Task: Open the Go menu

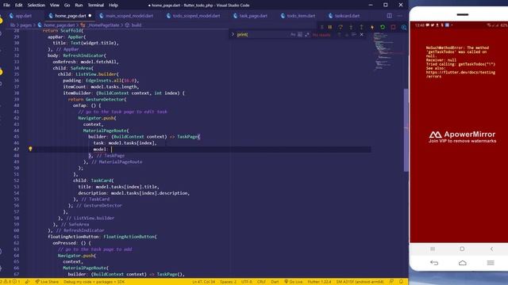Action: coord(67,5)
